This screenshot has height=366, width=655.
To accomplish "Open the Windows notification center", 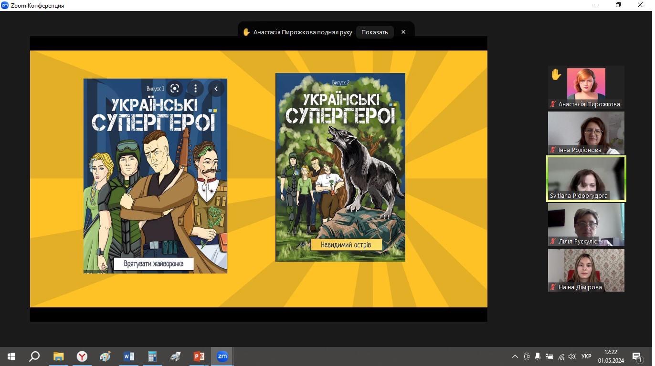I will pos(638,356).
